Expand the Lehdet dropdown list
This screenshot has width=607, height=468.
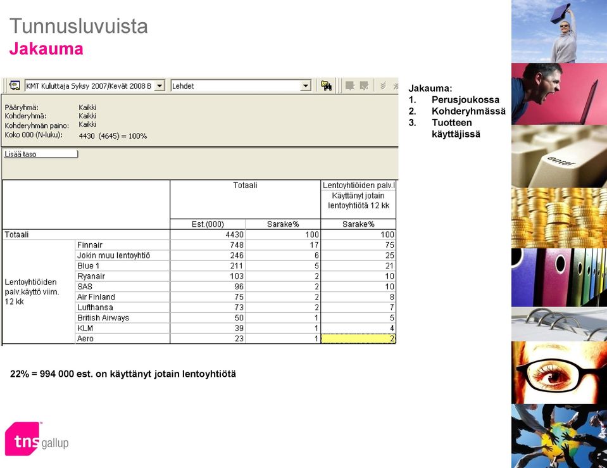pyautogui.click(x=306, y=85)
